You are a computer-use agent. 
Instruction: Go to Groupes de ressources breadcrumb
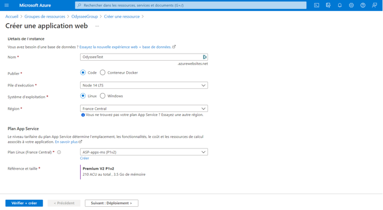click(45, 16)
